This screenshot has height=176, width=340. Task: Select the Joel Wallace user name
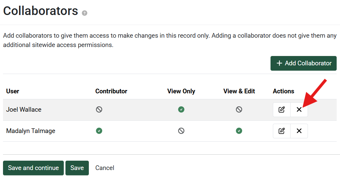click(x=24, y=109)
